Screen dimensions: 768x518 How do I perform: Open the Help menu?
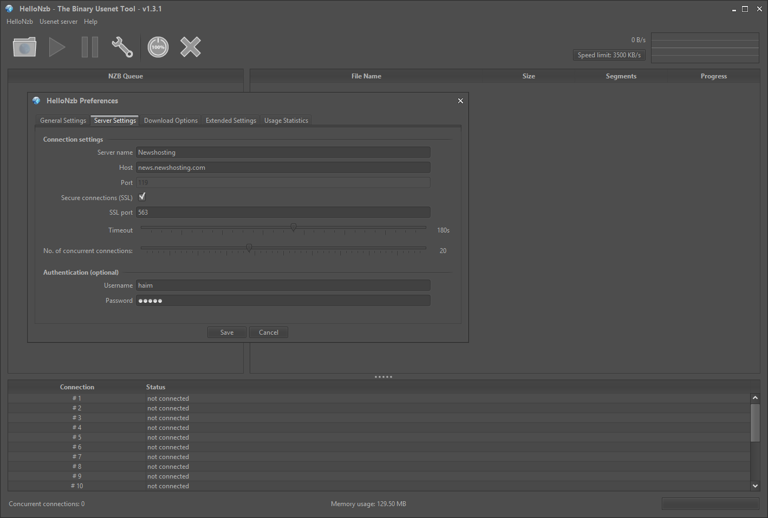click(x=90, y=22)
